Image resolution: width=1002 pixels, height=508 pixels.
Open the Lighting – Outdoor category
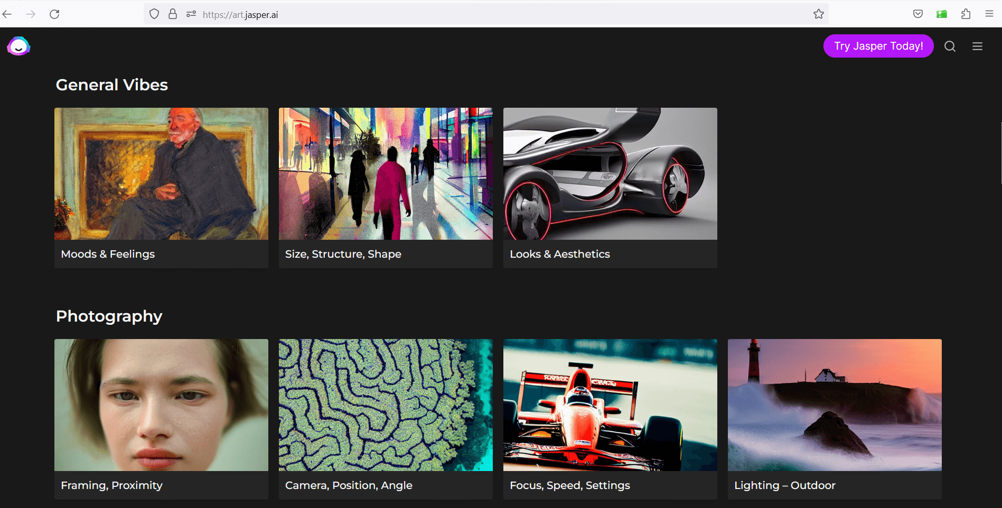[784, 485]
